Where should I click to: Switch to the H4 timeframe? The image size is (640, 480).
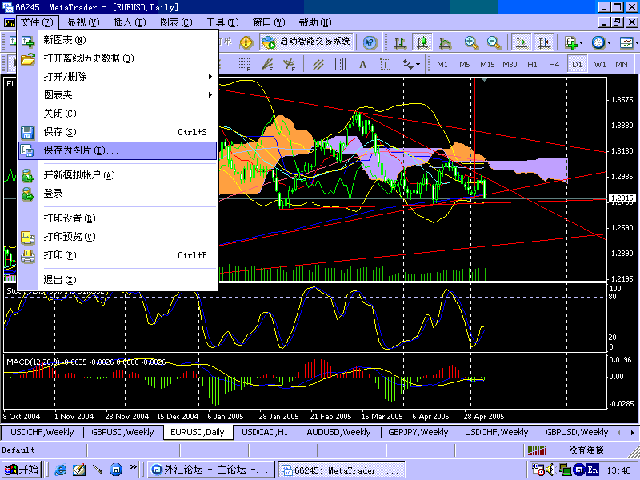pos(554,64)
